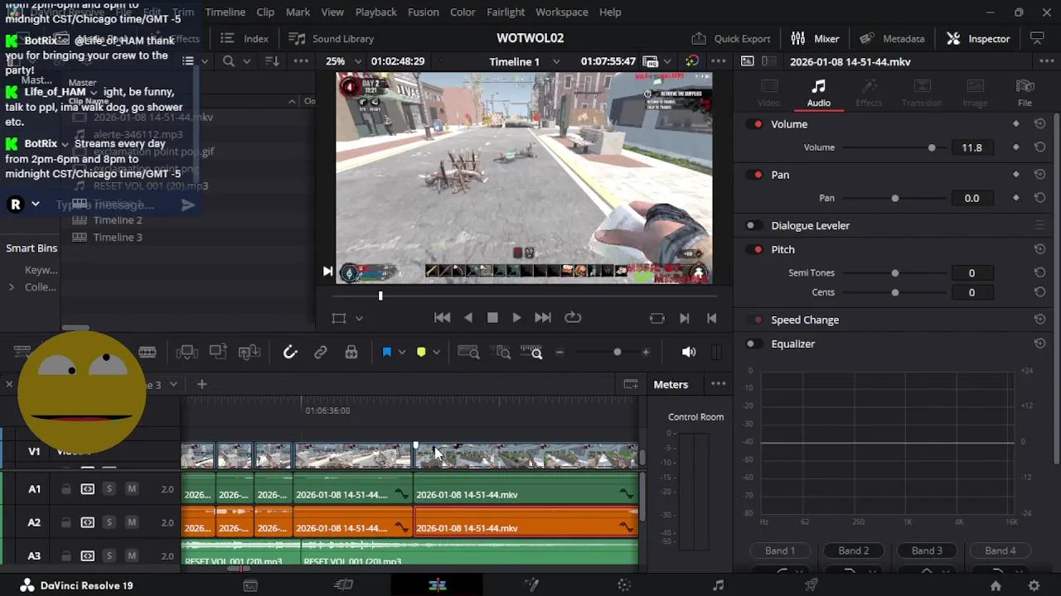Mute the monitor speaker icon

pyautogui.click(x=689, y=353)
